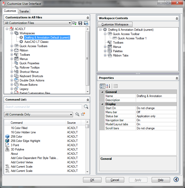185x188 pixels.
Task: Click the create new command star icon
Action: (83, 114)
